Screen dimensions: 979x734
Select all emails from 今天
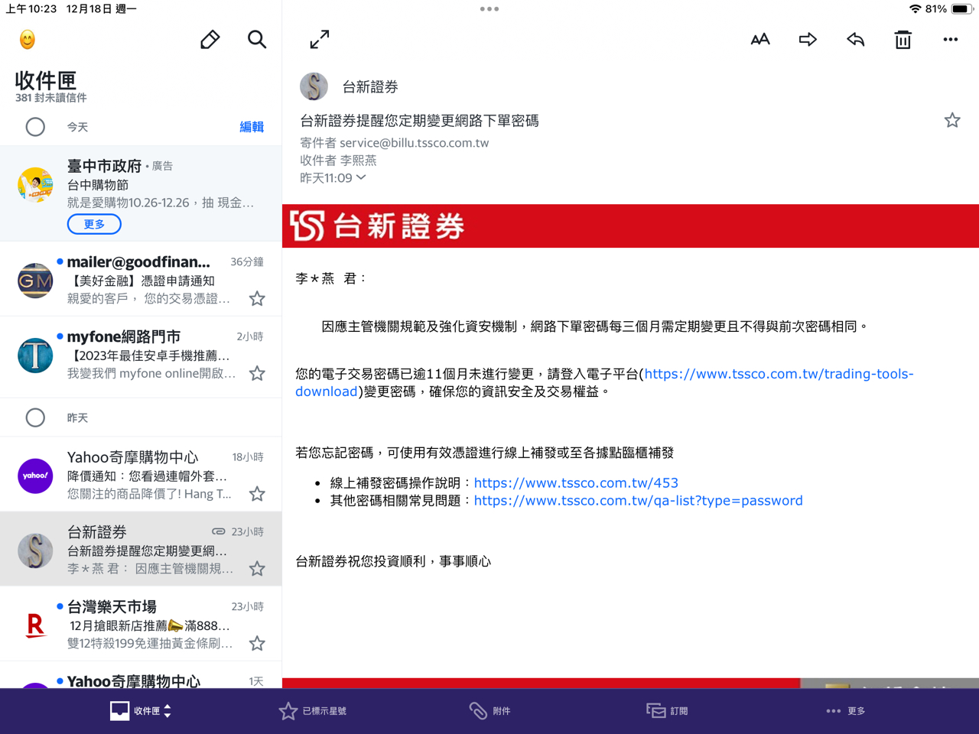point(35,127)
